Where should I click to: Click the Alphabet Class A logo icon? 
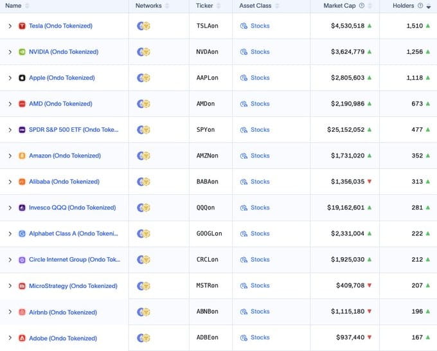click(22, 234)
